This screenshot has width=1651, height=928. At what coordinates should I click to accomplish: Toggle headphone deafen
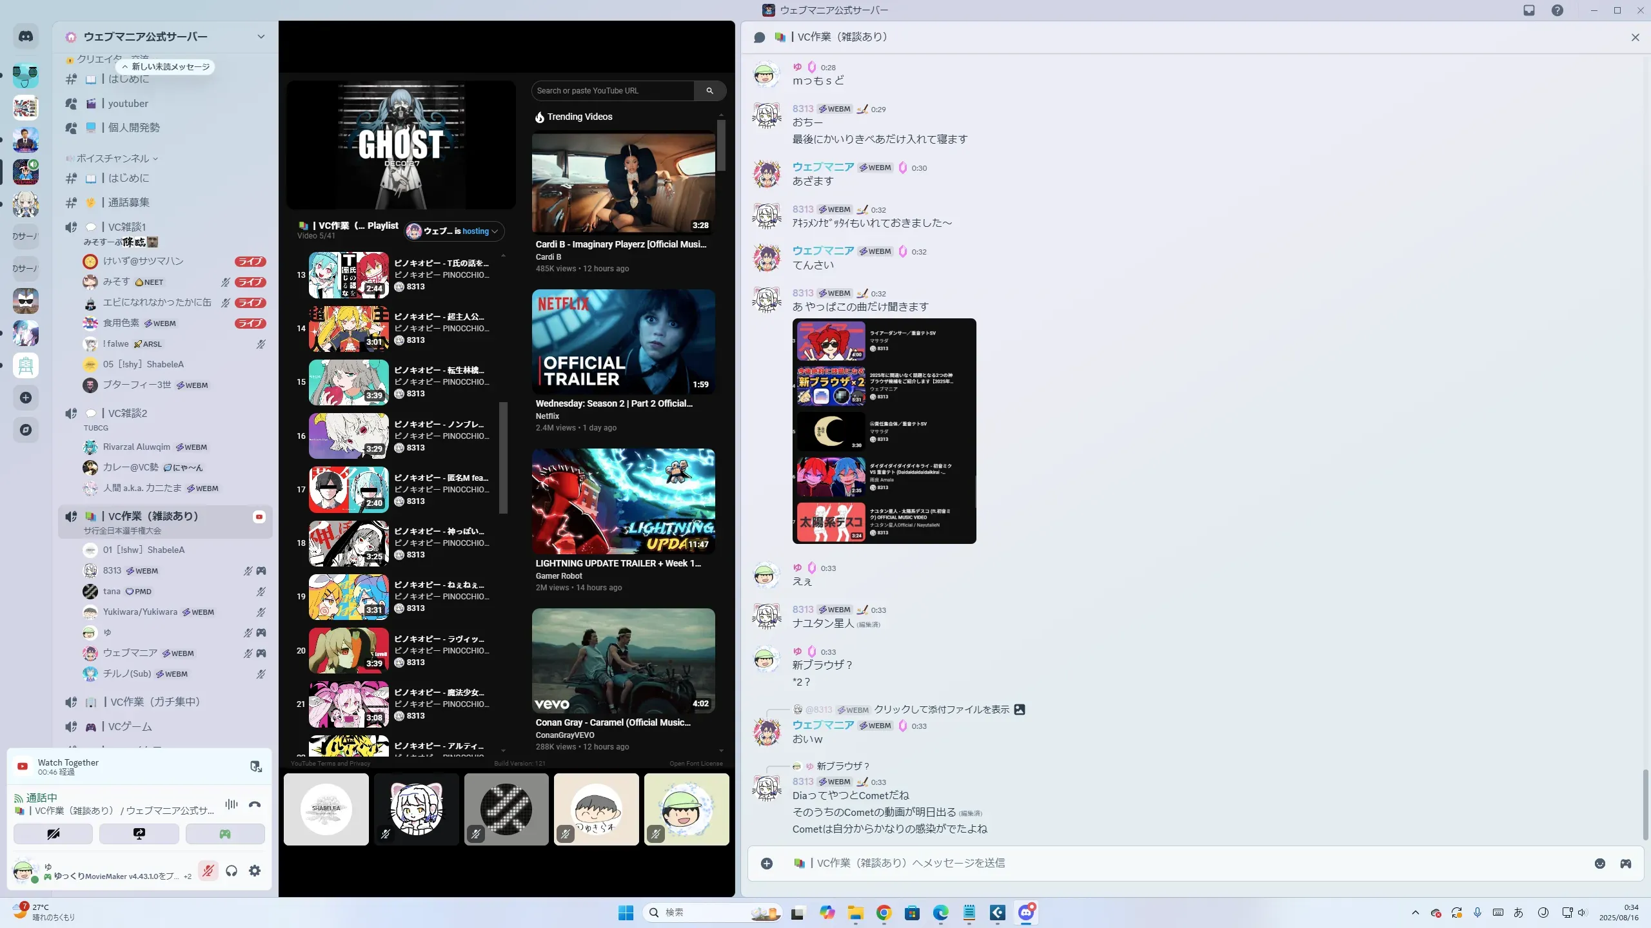(232, 871)
